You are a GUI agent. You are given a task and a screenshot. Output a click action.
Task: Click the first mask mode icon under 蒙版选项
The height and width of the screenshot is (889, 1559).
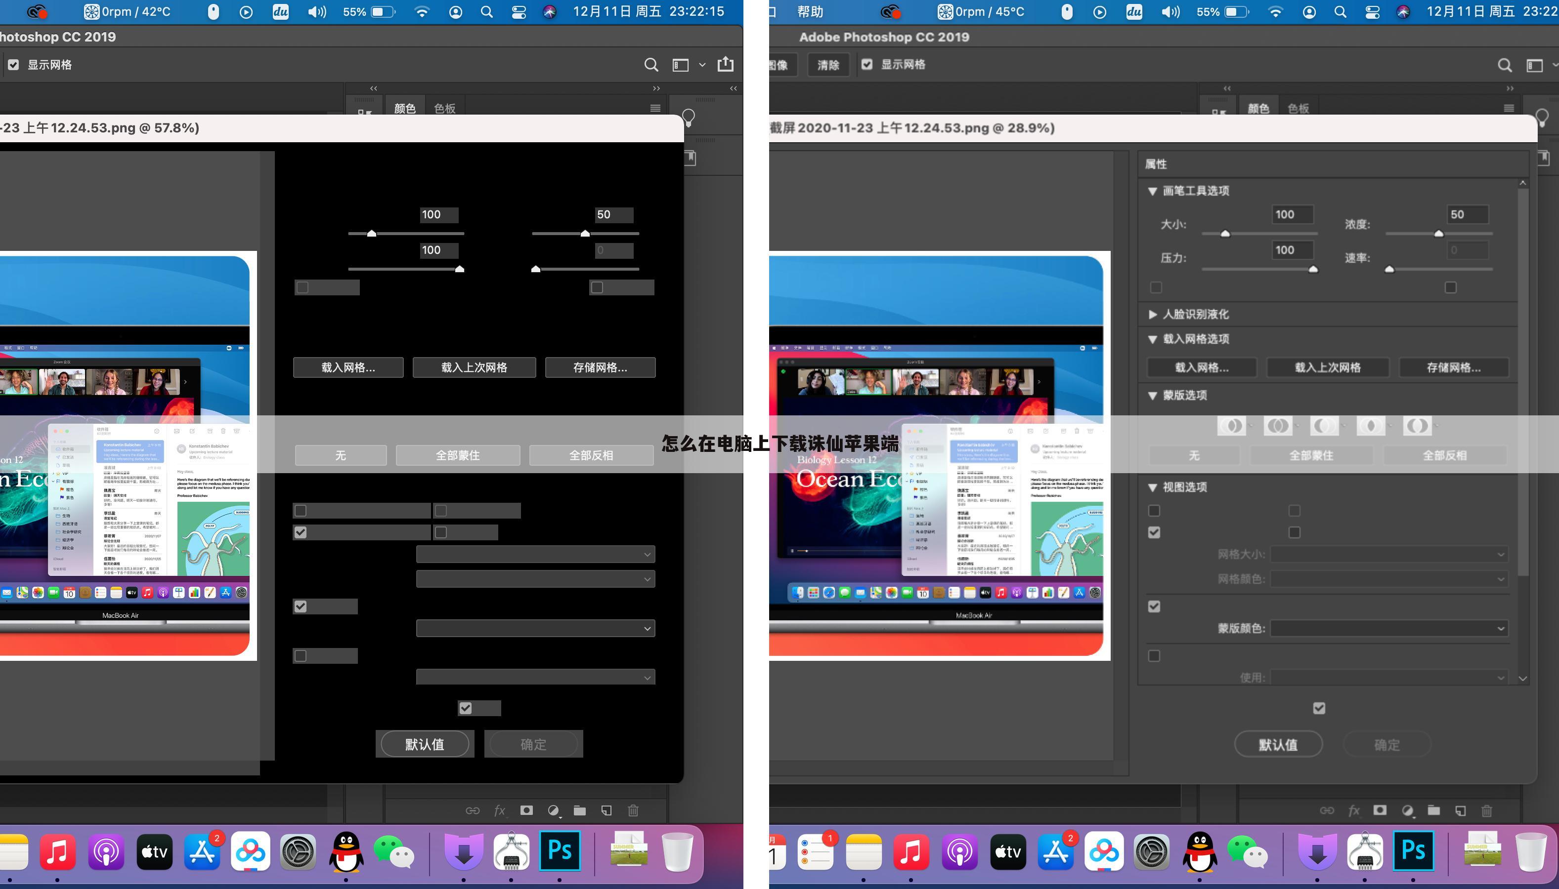coord(1232,426)
